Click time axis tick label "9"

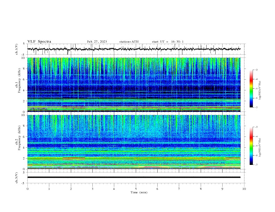click(222, 189)
